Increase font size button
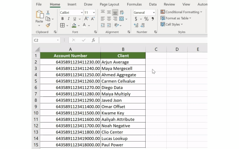239x149 pixels. pyautogui.click(x=86, y=19)
